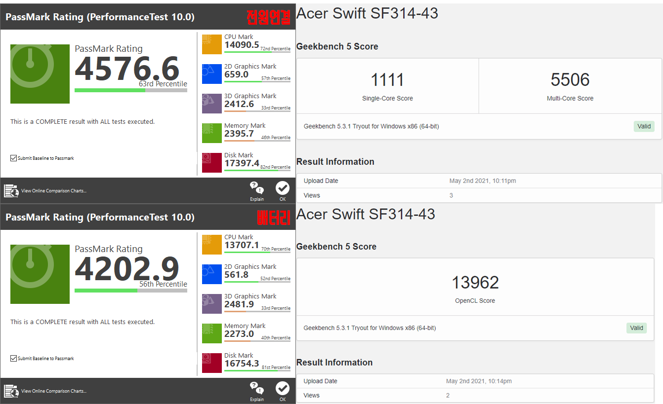Click Geekbench 5.3.1 Tryout text under 1111 score
This screenshot has height=404, width=663.
pyautogui.click(x=371, y=126)
